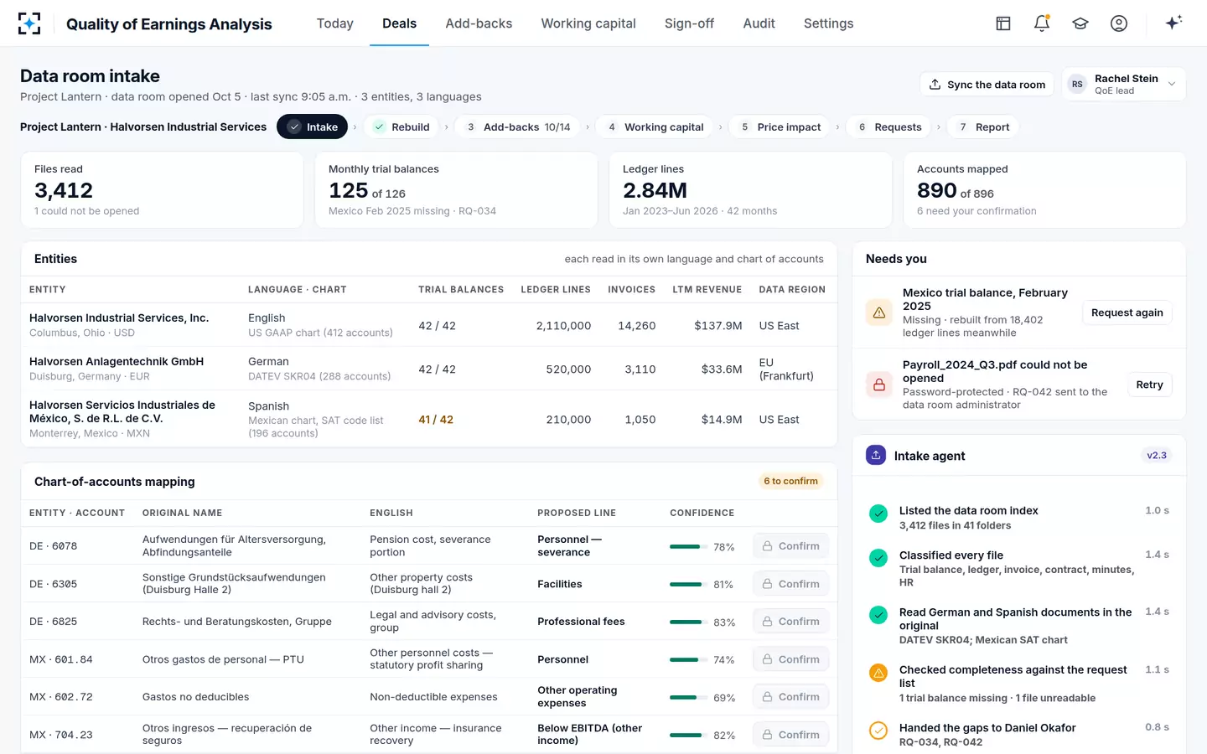This screenshot has height=754, width=1207.
Task: Select the Intake workflow step
Action: [313, 127]
